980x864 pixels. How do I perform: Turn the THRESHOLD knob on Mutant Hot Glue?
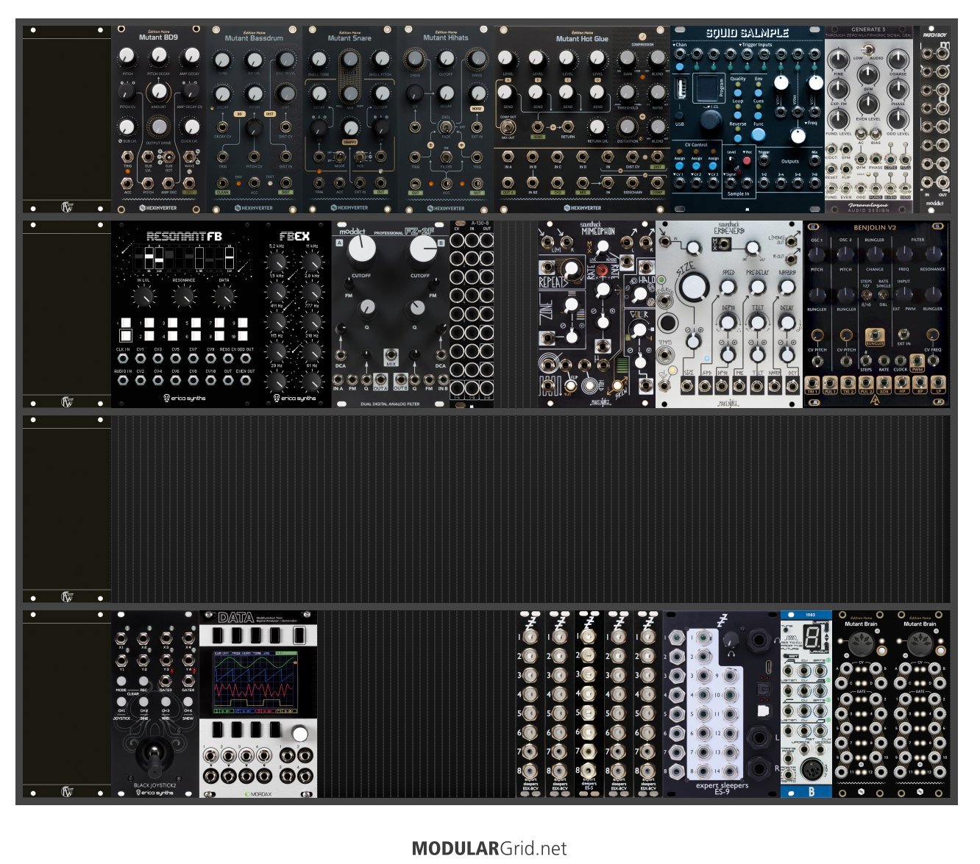[628, 93]
